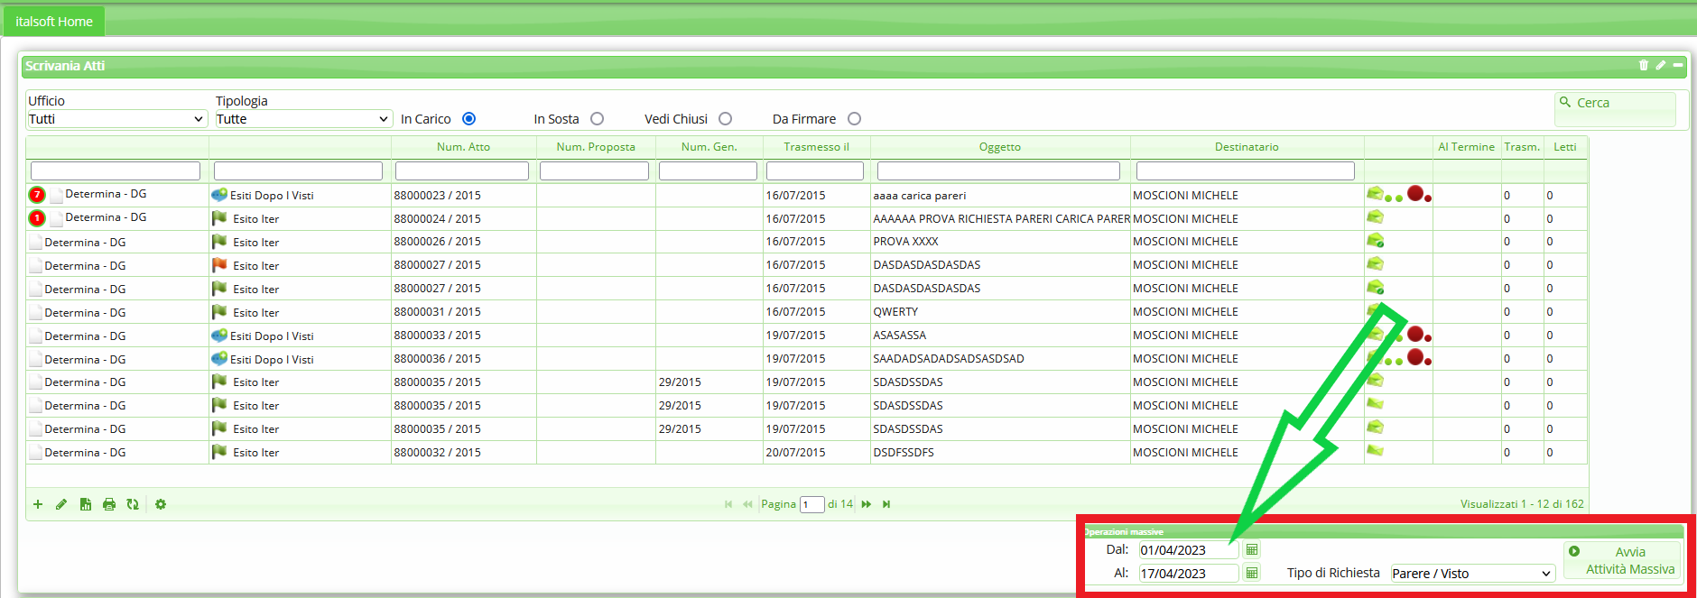The image size is (1697, 598).
Task: Select the Da Firmare radio button
Action: [x=854, y=119]
